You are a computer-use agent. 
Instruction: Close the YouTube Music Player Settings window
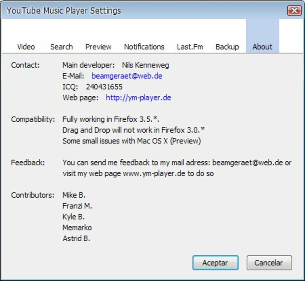294,11
